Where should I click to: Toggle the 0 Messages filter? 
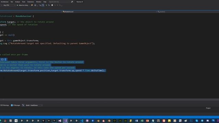(x=15, y=105)
